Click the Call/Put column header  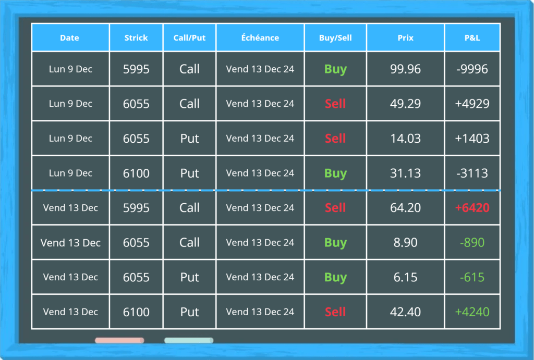click(x=189, y=38)
